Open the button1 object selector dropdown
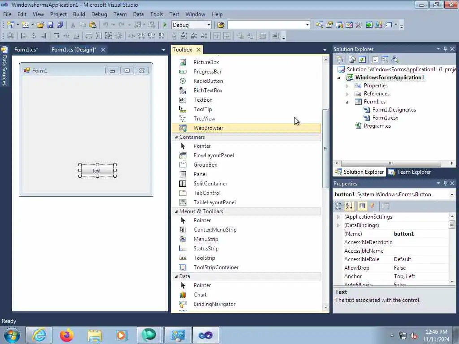Viewport: 459px width, 344px height. click(452, 194)
